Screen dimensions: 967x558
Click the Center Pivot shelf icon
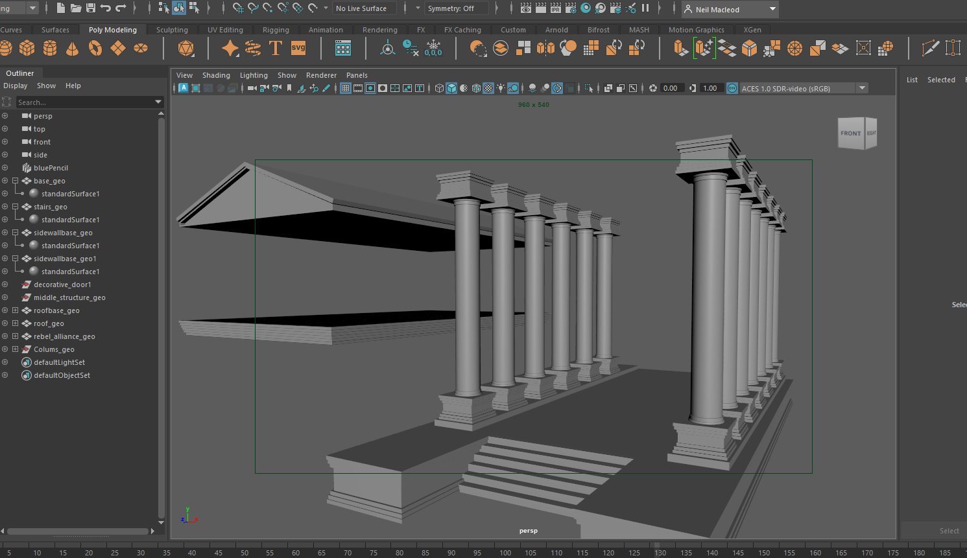tap(388, 48)
